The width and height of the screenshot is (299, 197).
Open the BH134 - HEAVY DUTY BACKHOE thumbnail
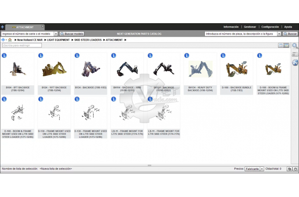pos(200,69)
